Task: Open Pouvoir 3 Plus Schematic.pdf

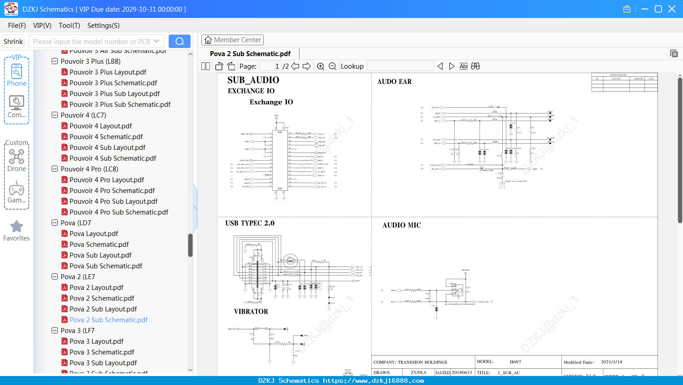Action: [113, 83]
